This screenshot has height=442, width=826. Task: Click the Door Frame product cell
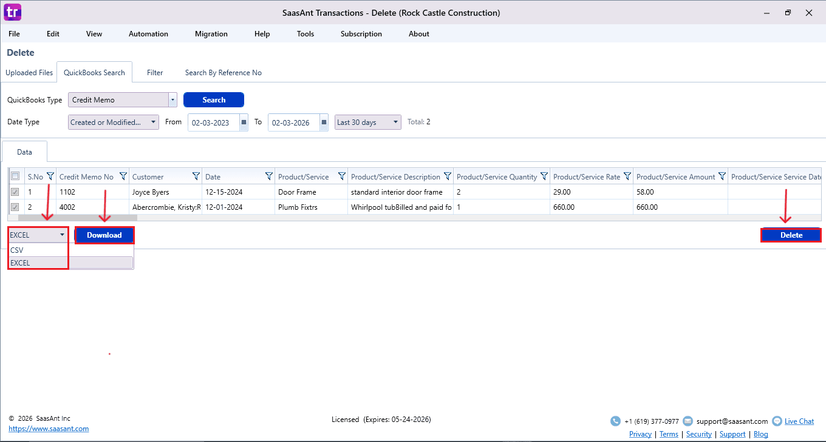(x=312, y=192)
